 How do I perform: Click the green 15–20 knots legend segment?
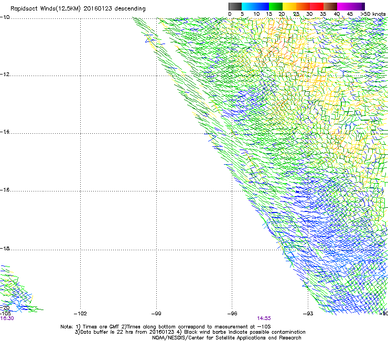276,6
